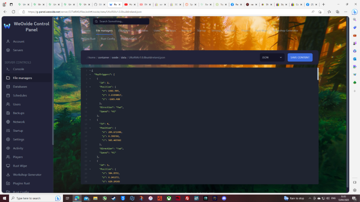Open Plugins Rust via its sidebar folder icon

pos(8,183)
